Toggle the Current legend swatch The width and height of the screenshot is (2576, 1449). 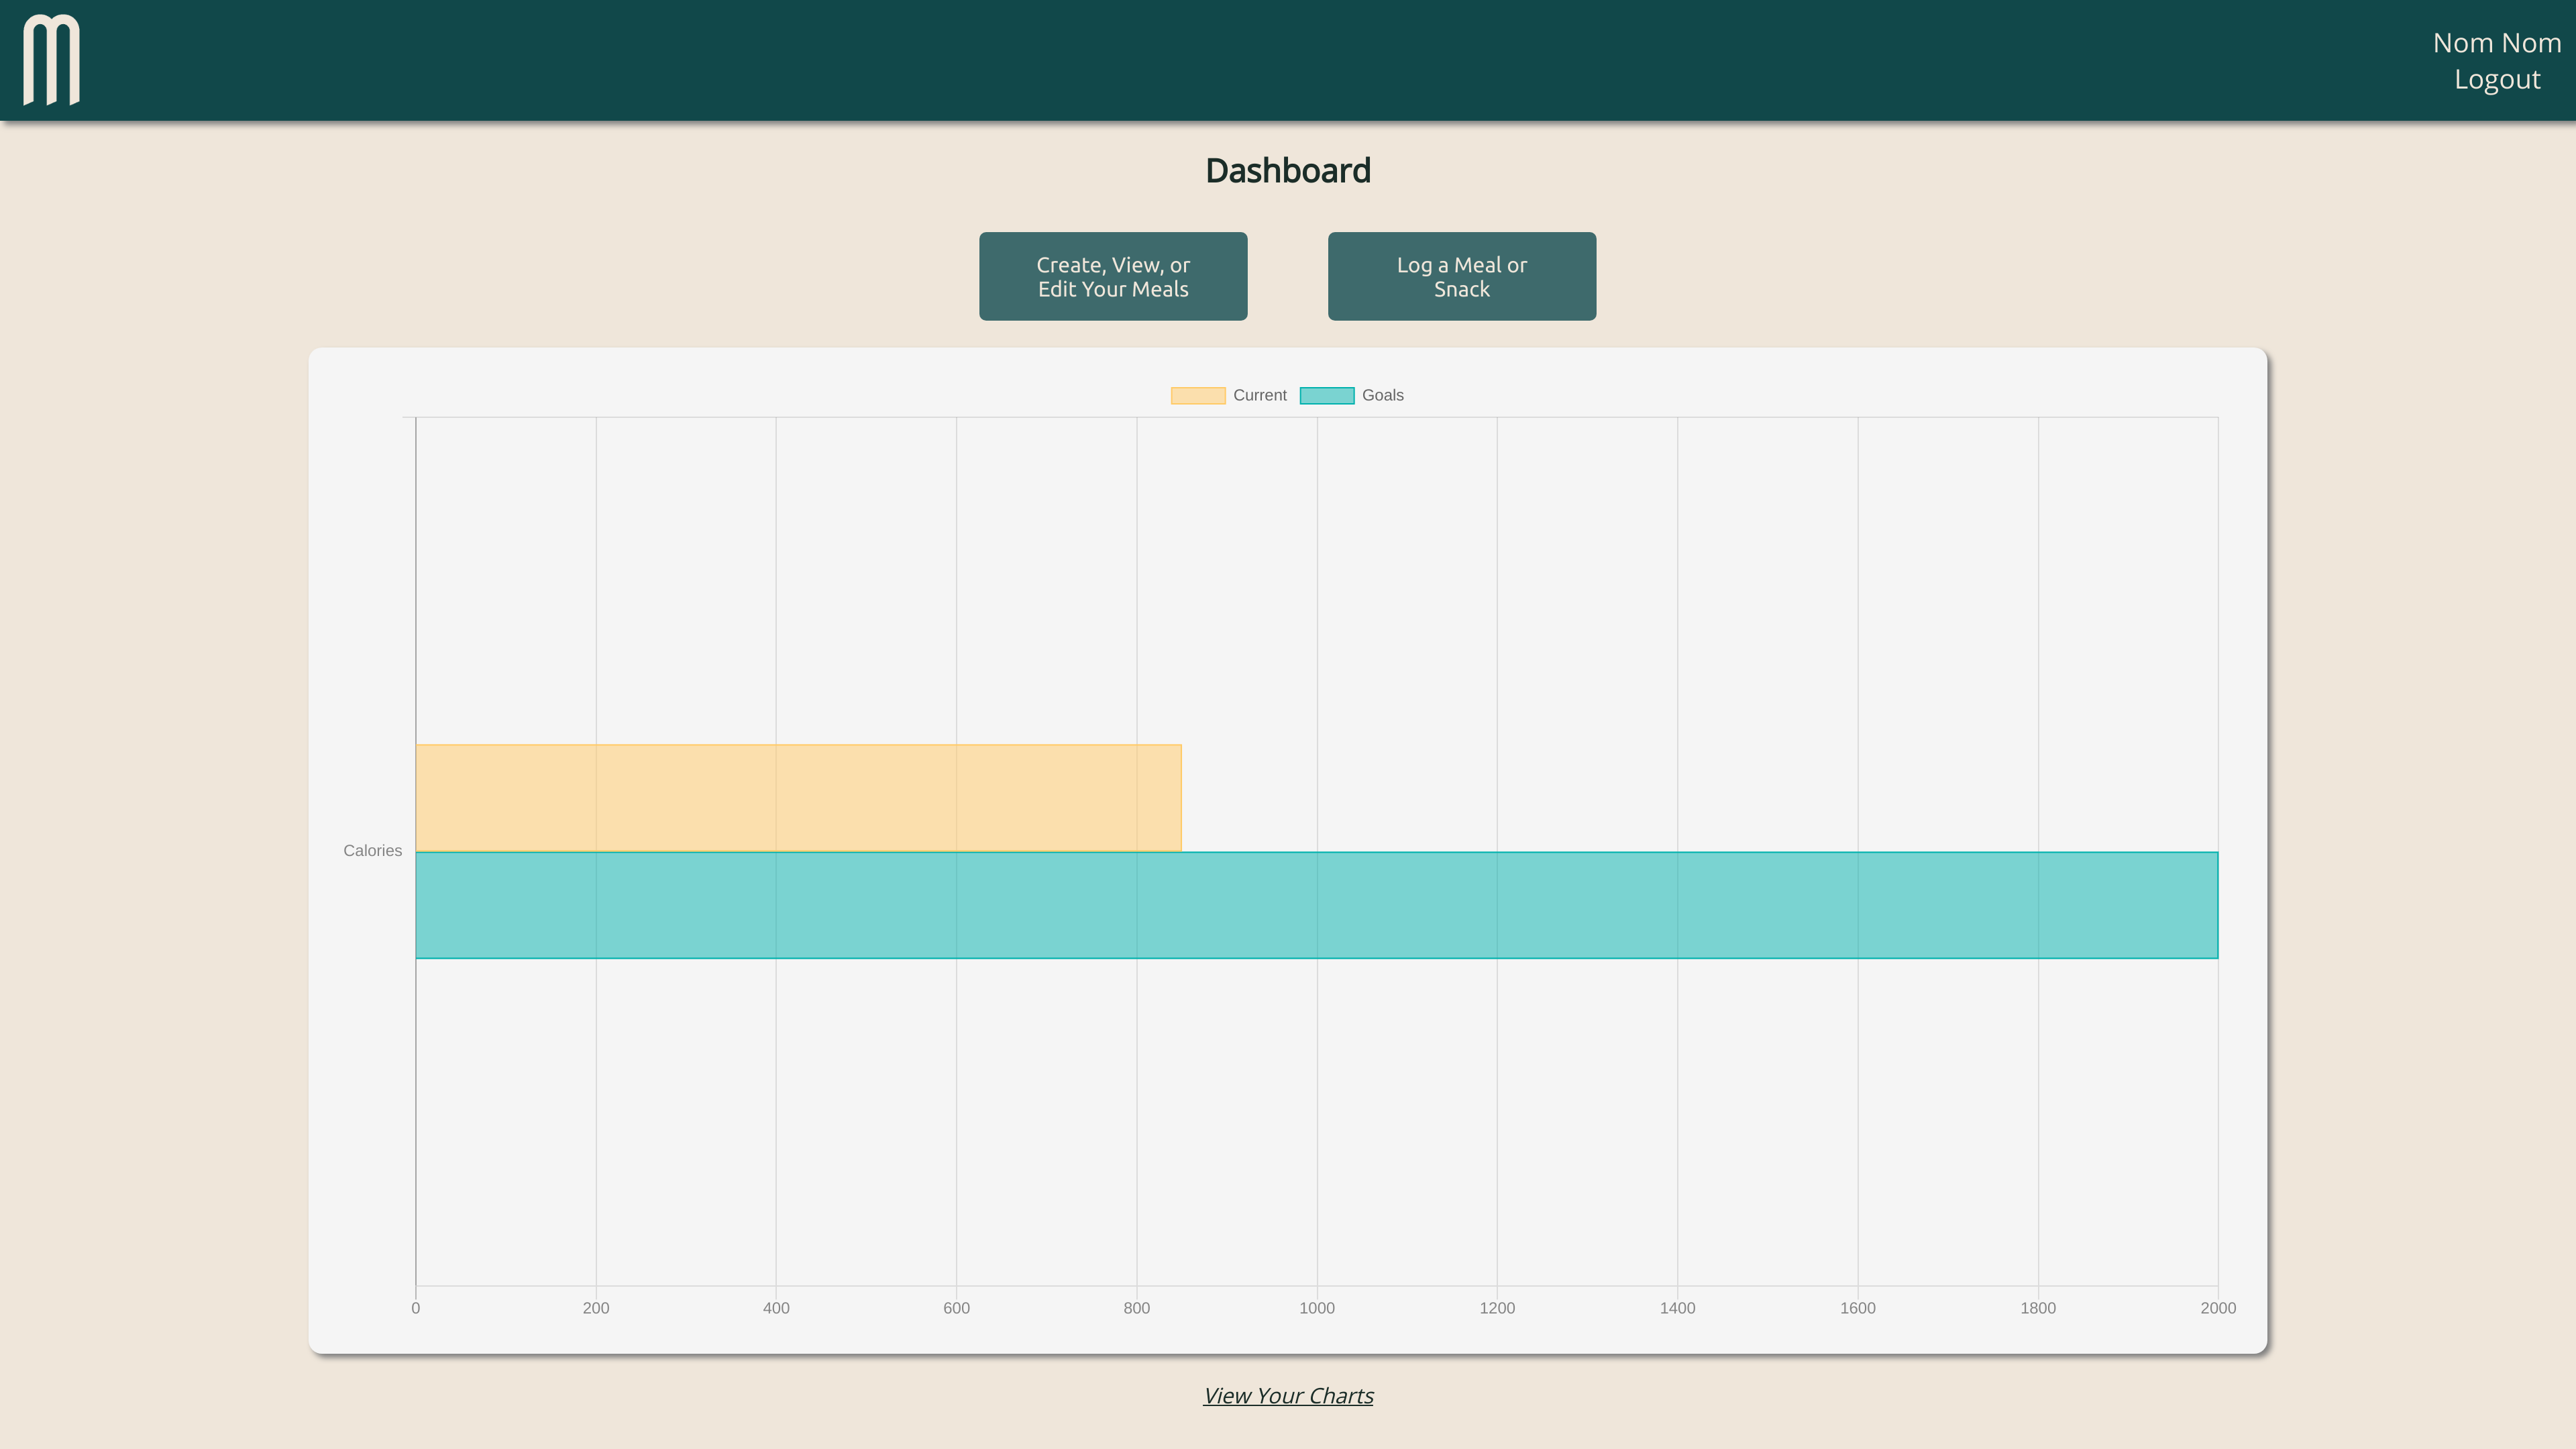(1198, 396)
